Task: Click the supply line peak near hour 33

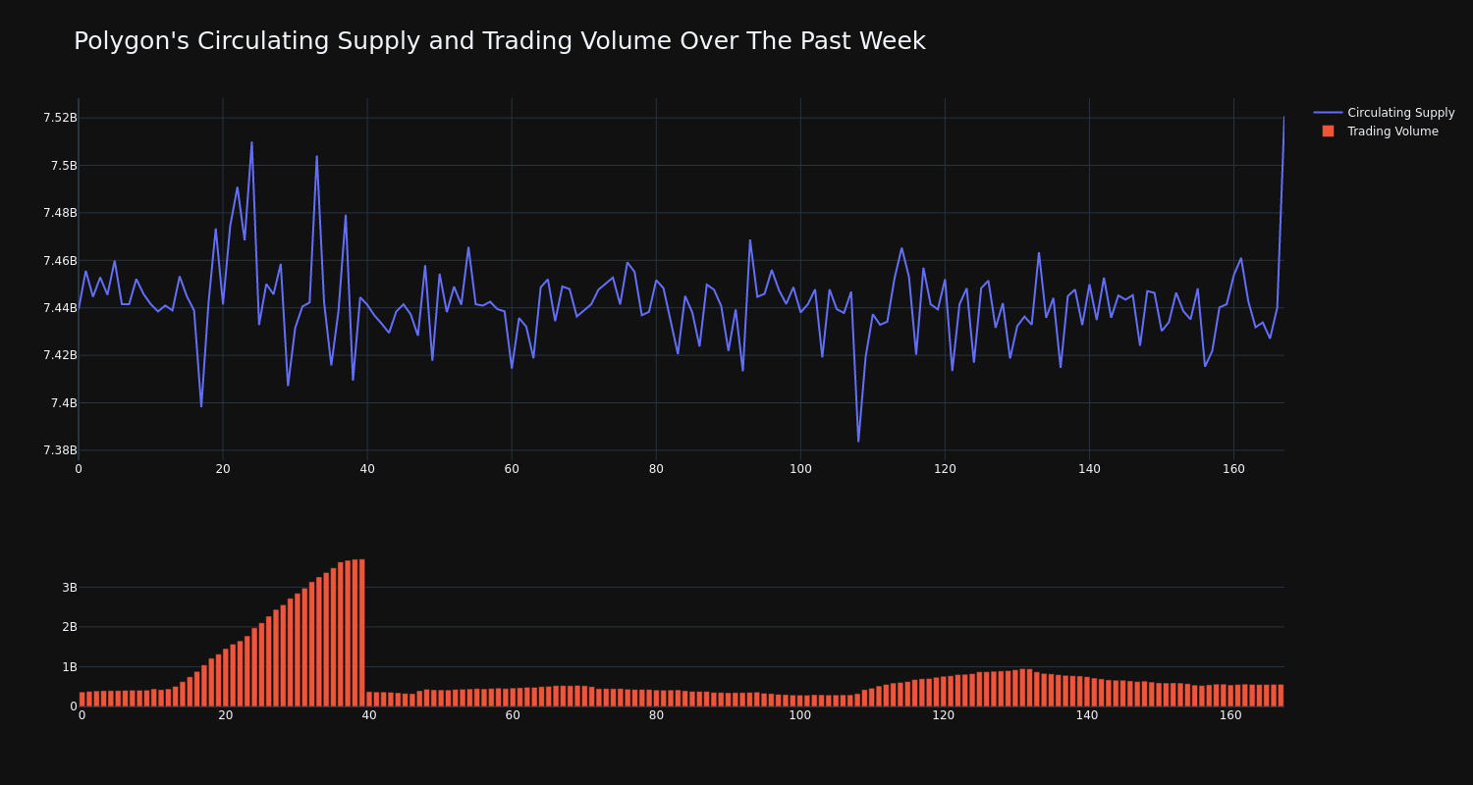Action: click(316, 156)
